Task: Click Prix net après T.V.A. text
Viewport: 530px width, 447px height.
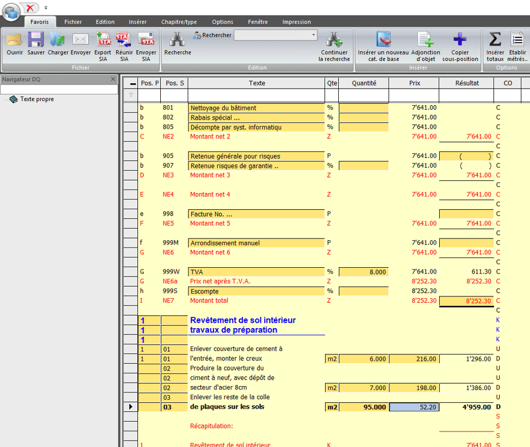Action: tap(220, 282)
